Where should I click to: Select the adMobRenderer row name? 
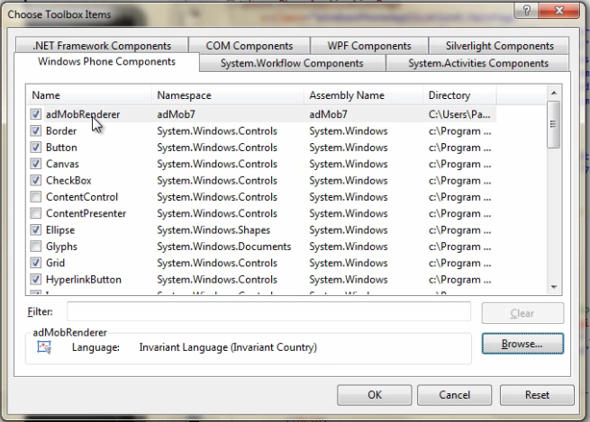tap(83, 114)
